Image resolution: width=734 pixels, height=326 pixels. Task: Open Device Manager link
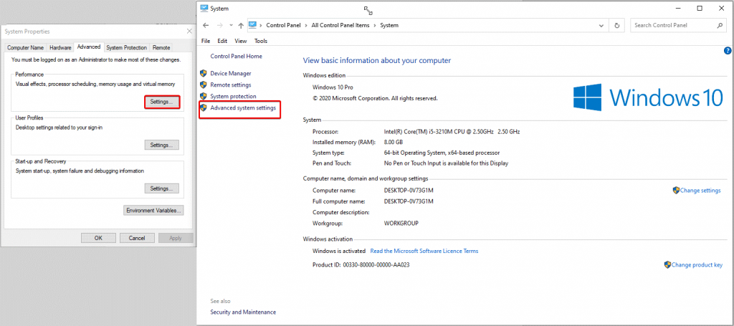coord(231,73)
